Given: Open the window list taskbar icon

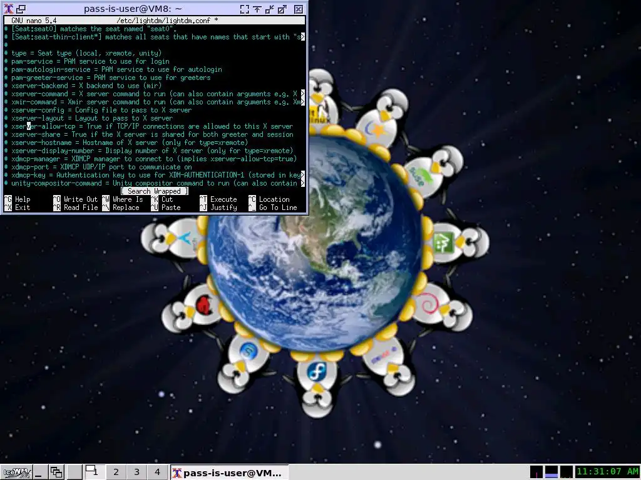Looking at the screenshot, I should point(56,472).
